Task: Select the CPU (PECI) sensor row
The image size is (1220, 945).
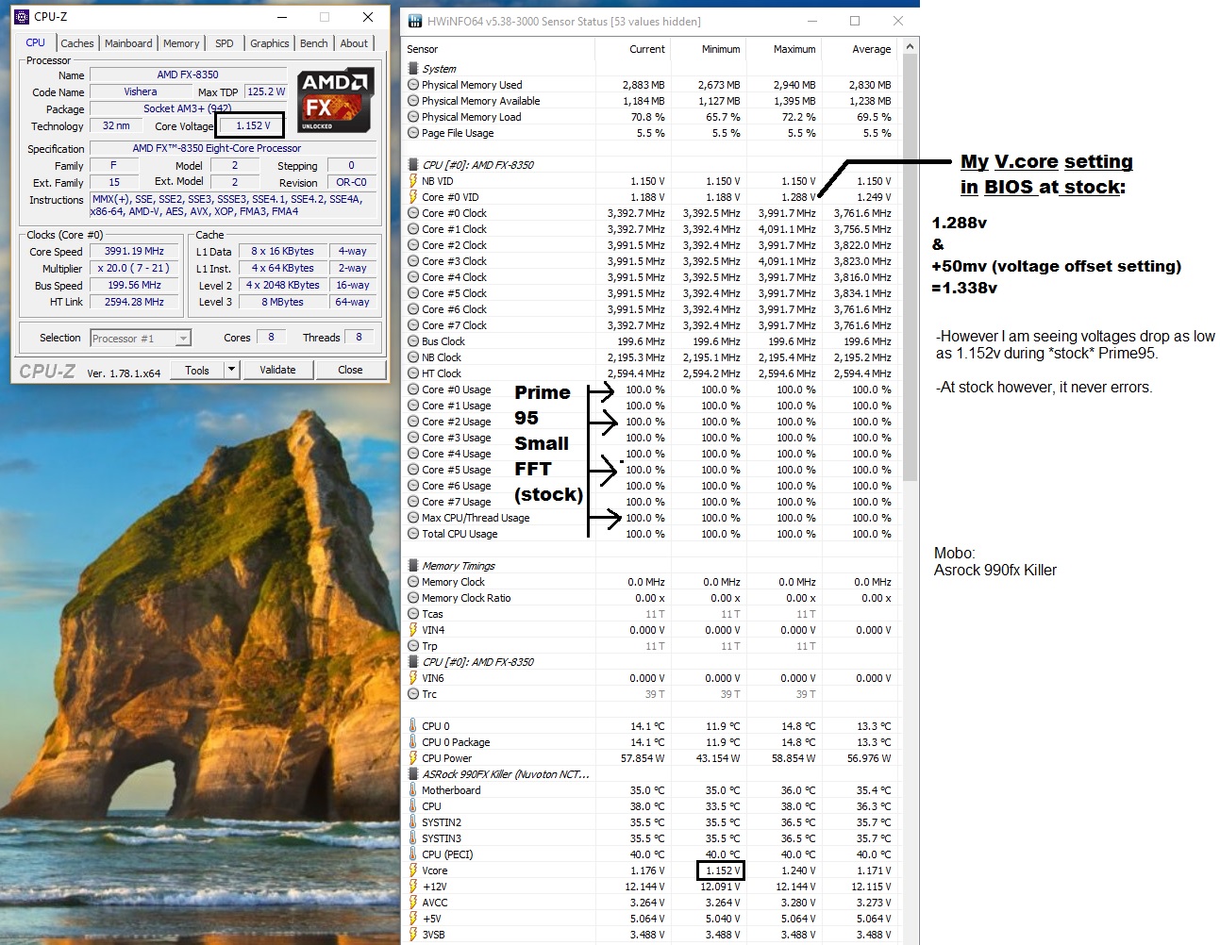Action: point(650,854)
